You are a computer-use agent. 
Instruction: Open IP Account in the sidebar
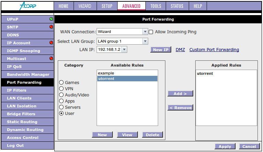[x=28, y=43]
